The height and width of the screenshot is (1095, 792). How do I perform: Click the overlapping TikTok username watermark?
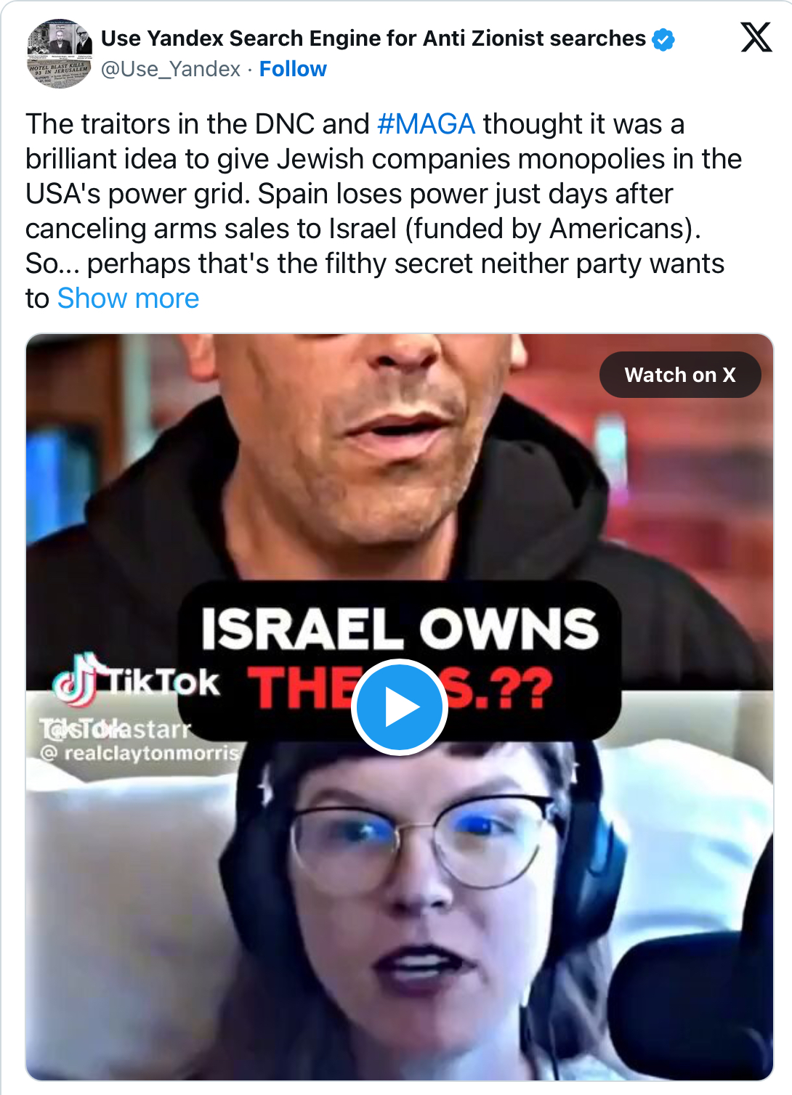115,728
